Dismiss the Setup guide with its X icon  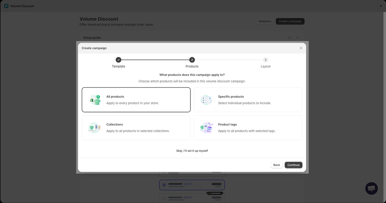(289, 38)
